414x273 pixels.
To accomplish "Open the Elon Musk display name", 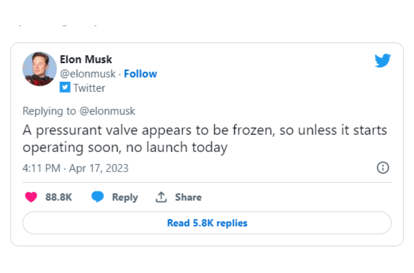I will click(x=86, y=59).
